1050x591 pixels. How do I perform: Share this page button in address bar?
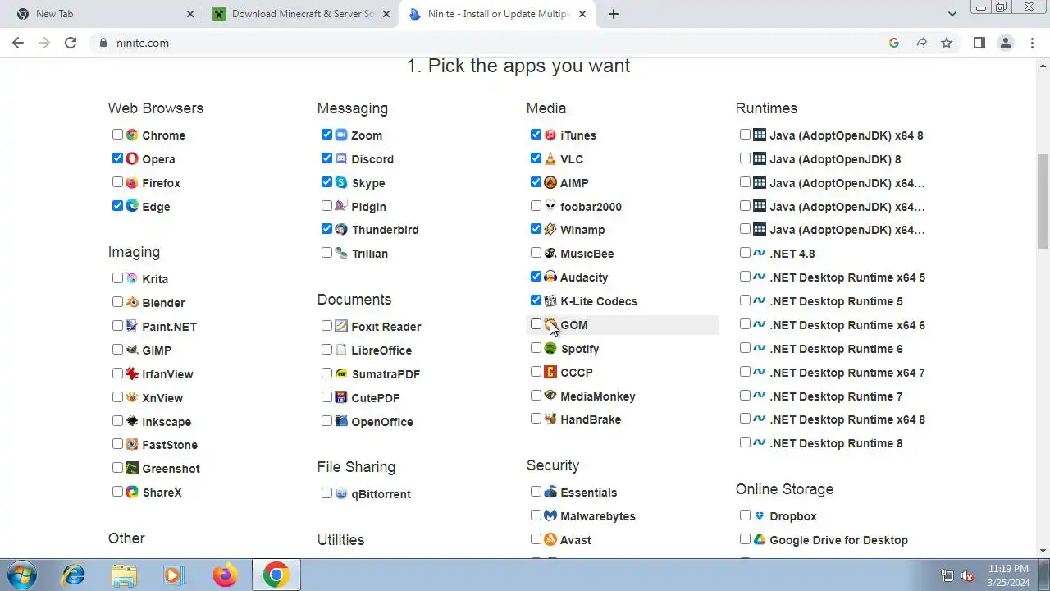(x=920, y=43)
